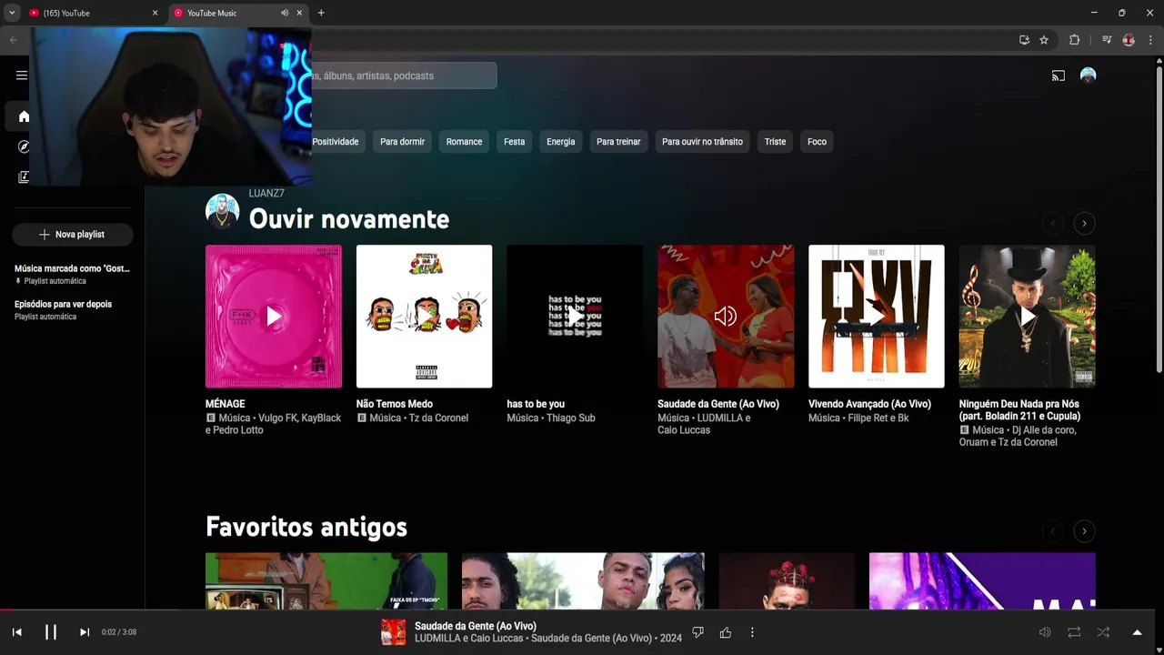Pause the current song
The image size is (1164, 655).
point(51,632)
